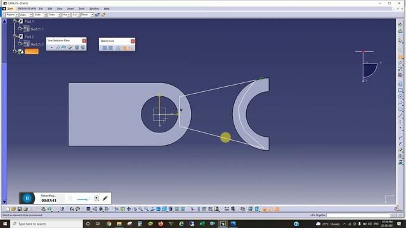Viewport: 406px width, 228px height.
Task: Open the Tools menu
Action: [82, 8]
